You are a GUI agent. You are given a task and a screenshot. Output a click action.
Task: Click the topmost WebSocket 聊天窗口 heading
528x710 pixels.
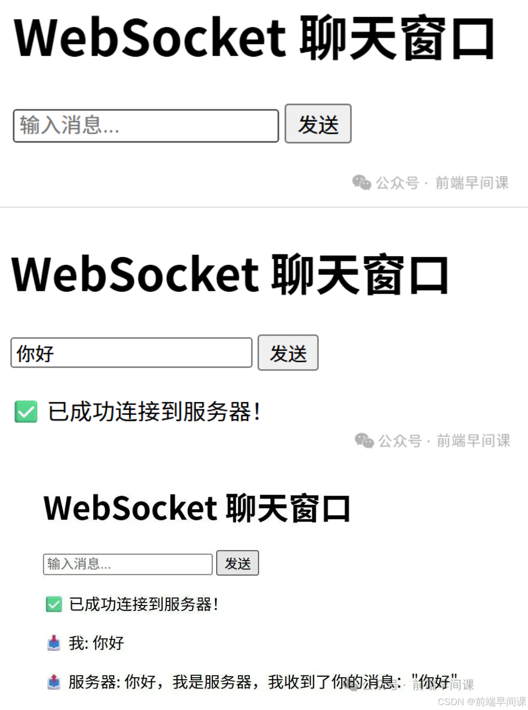click(x=255, y=38)
